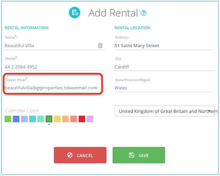Viewport: 220px width, 176px height.
Task: Select the lavender calendar color swatch
Action: coord(90,119)
